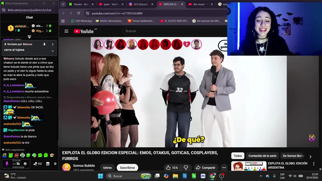Viewport: 322px width, 181px height.
Task: Open the 'EL SUJETO MÁS EXT...' bookmark
Action: pyautogui.click(x=174, y=21)
